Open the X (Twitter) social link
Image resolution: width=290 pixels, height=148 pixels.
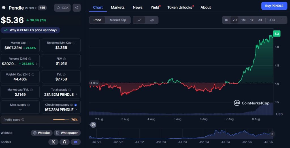[53, 142]
